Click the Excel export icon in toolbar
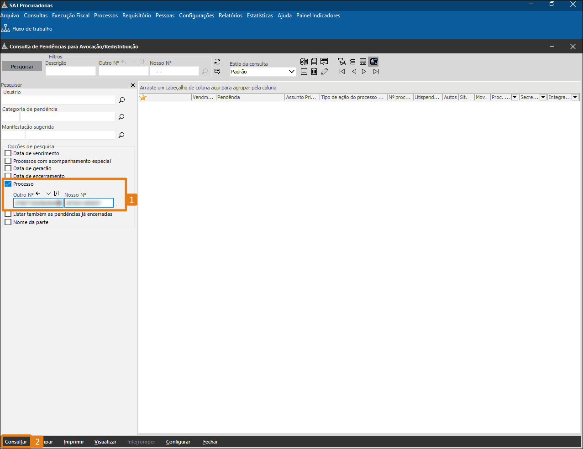The image size is (583, 449). pos(304,62)
